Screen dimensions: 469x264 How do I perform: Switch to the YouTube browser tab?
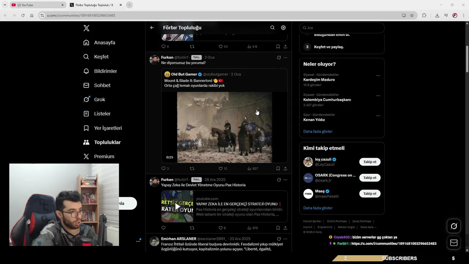coord(37,5)
